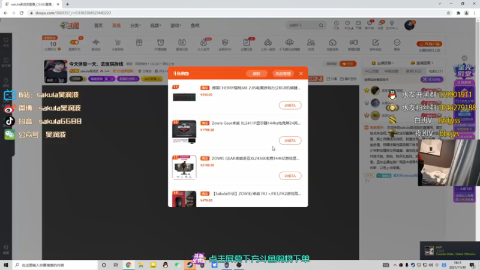This screenshot has width=480, height=270.
Task: Open the ZOWIE FK1 mouse product thumbnail
Action: click(184, 199)
